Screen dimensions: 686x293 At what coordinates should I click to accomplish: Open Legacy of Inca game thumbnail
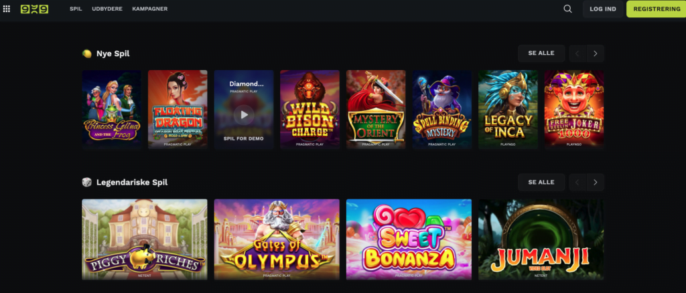508,109
